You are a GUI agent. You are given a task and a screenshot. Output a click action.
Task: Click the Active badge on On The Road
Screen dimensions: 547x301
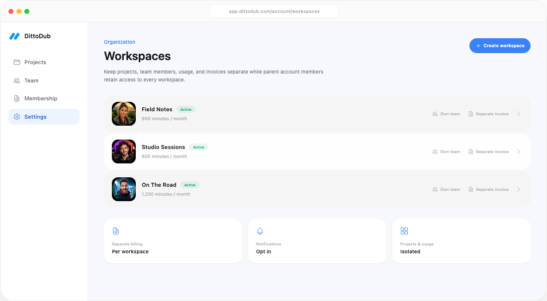click(x=190, y=185)
